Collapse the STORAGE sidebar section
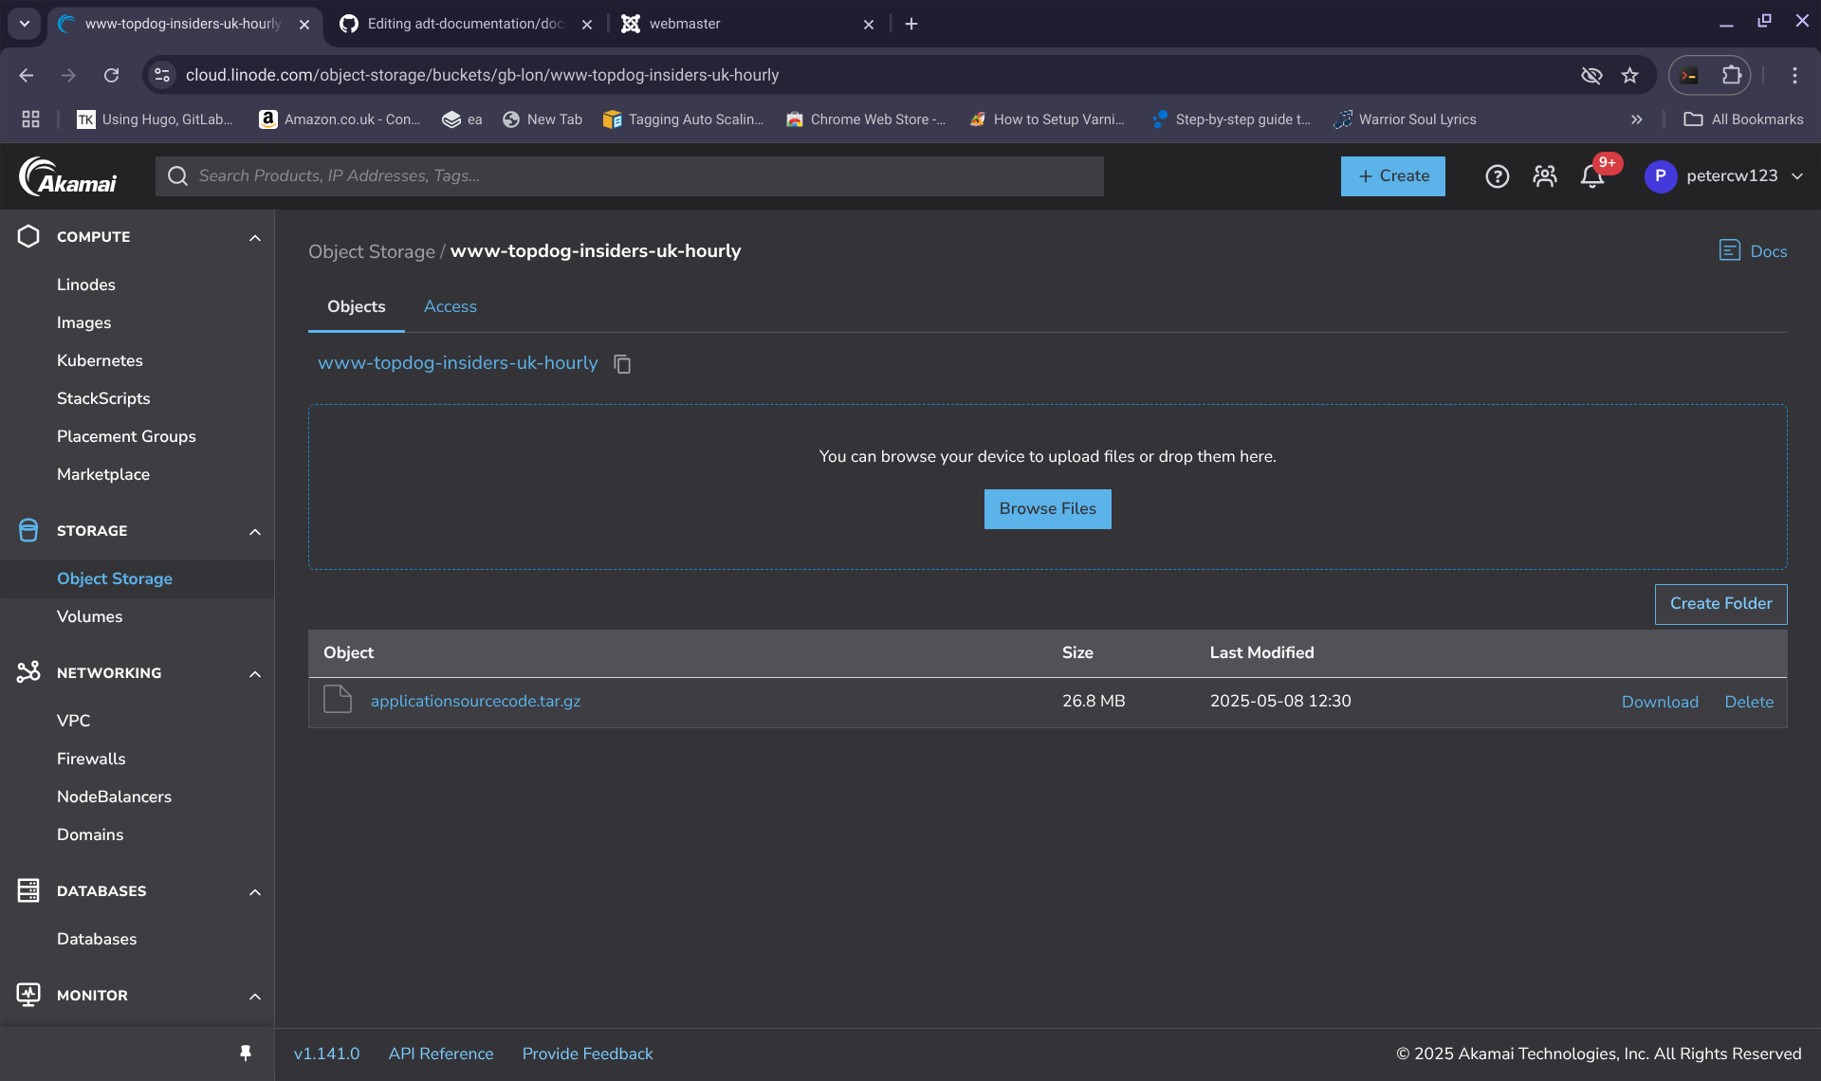The width and height of the screenshot is (1821, 1081). coord(254,532)
